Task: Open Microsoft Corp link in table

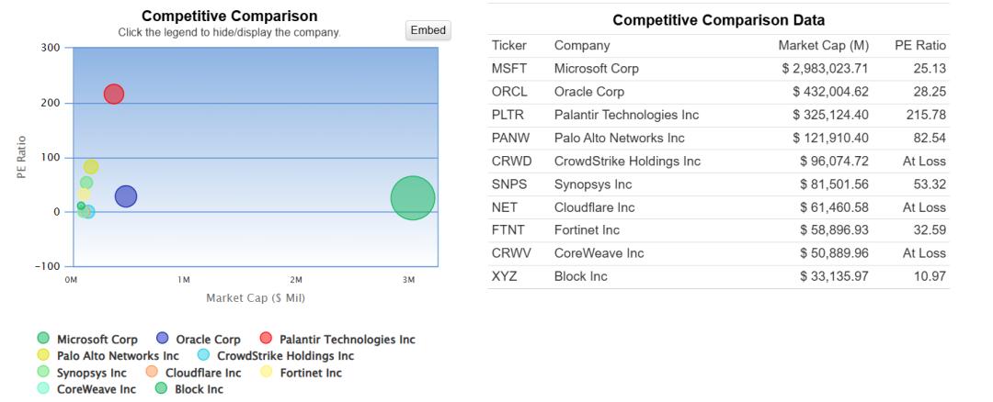Action: point(596,69)
